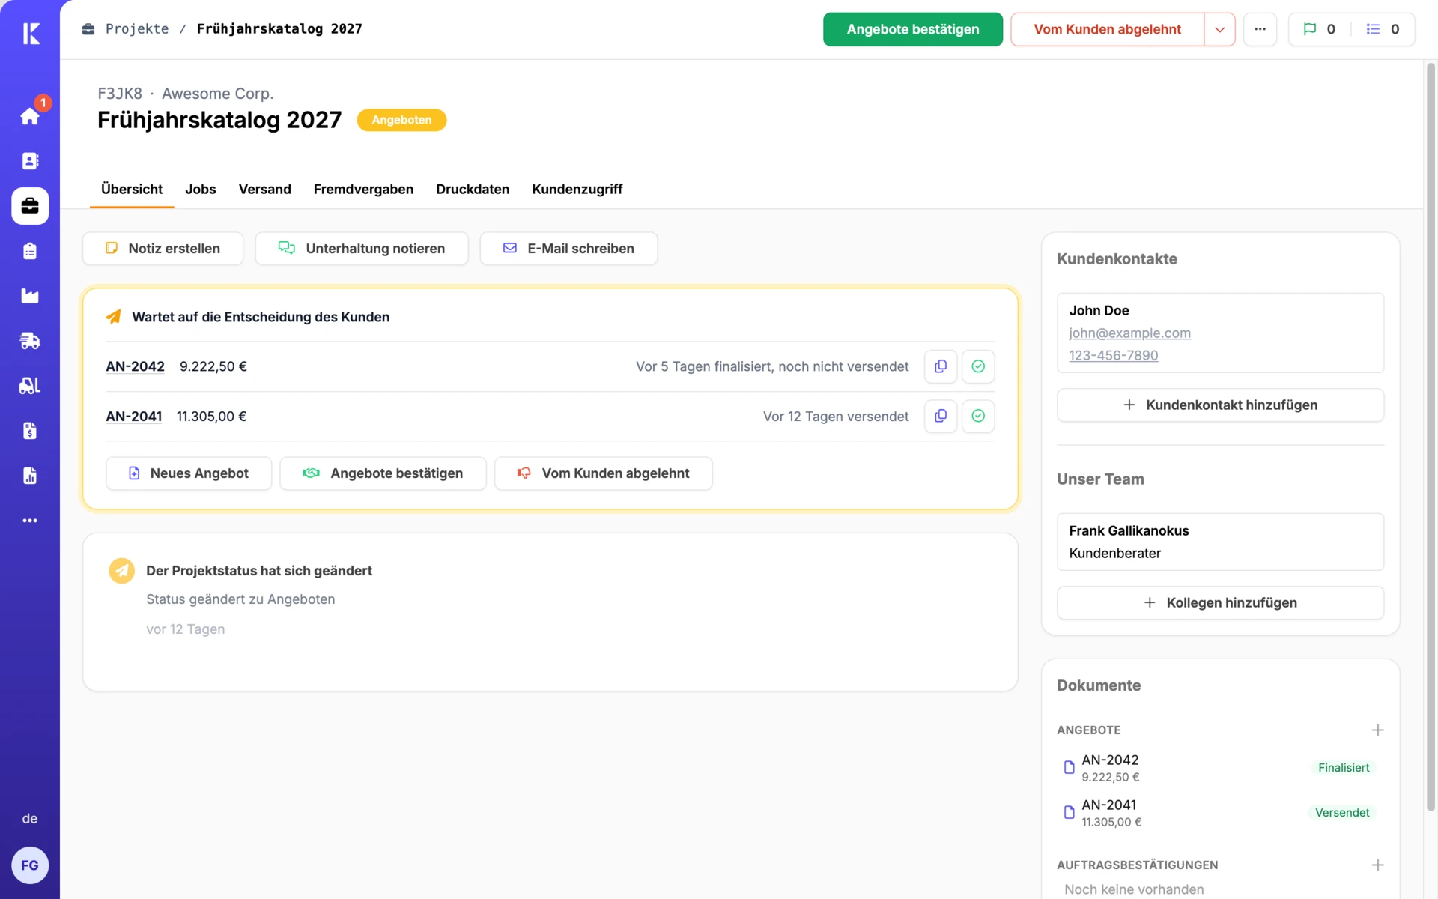Create a Neues Angebot

189,473
